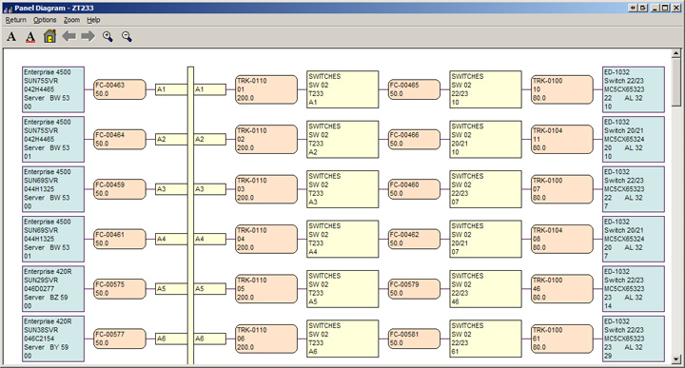The height and width of the screenshot is (368, 685).
Task: Select the FC-00579 cable node
Action: (414, 288)
